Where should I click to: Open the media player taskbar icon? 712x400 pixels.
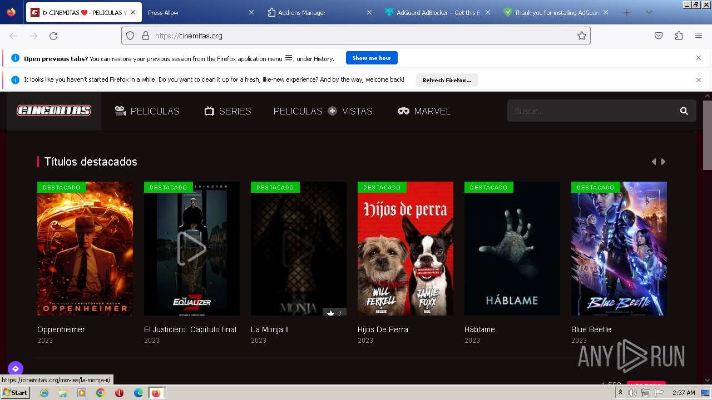coord(82,393)
